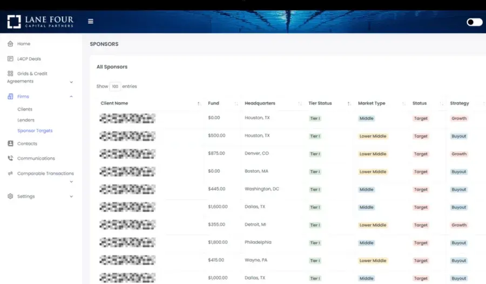The height and width of the screenshot is (284, 486).
Task: Click the L4CP Deals icon
Action: [x=10, y=59]
